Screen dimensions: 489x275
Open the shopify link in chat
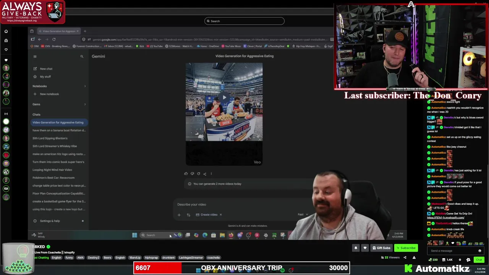pos(445,218)
